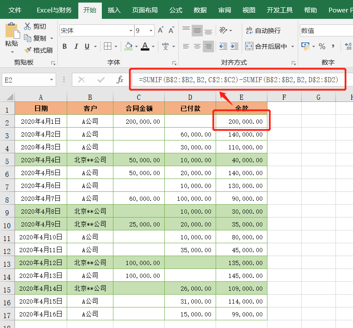Click the Wrap Text (自动换行) button

click(264, 30)
